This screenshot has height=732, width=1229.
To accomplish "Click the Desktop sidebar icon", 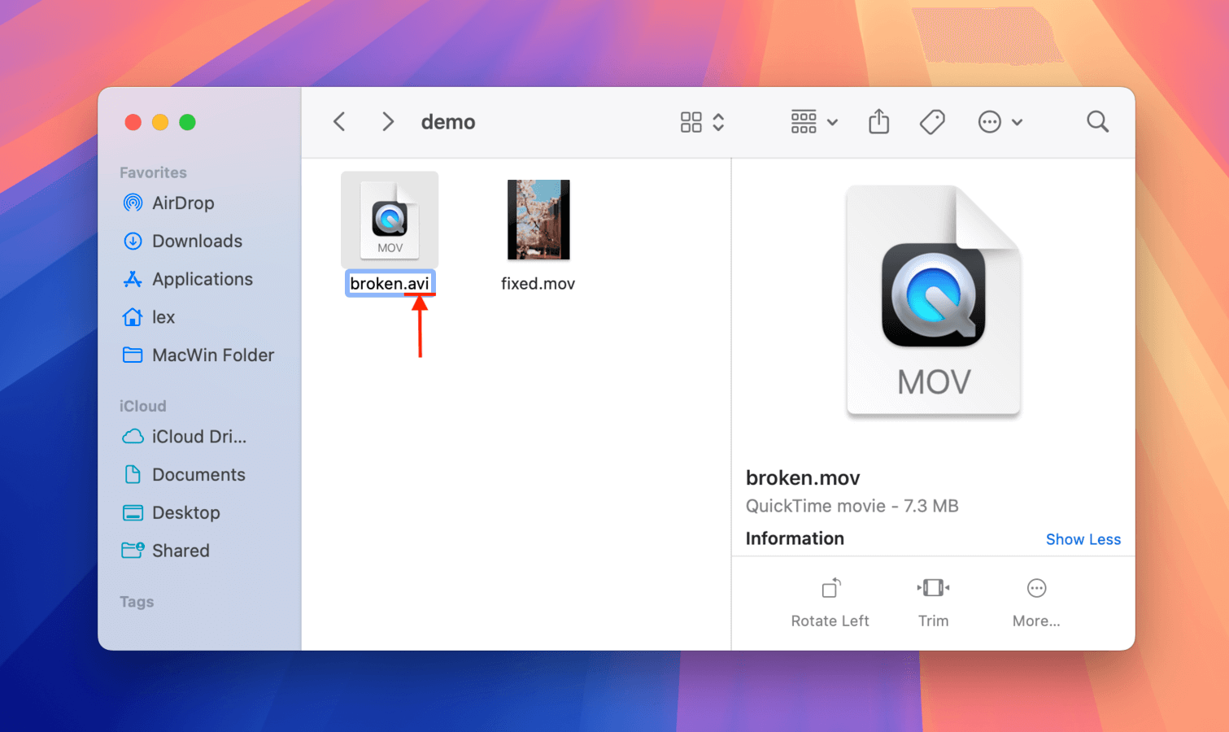I will click(133, 513).
